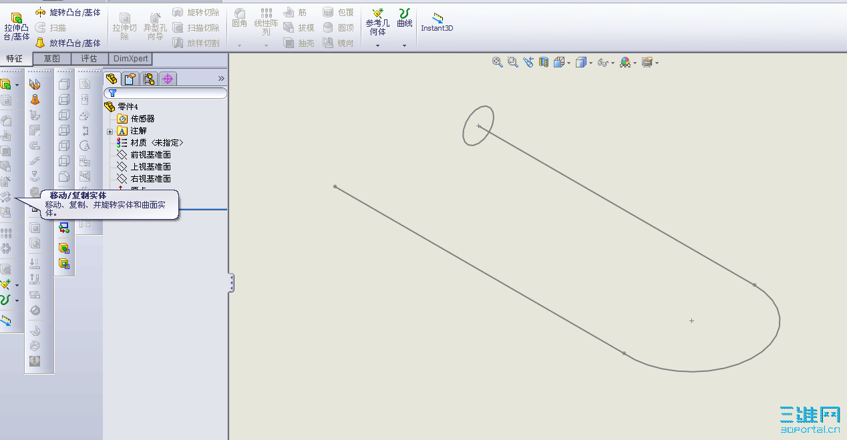847x440 pixels.
Task: Select the 注解 annotations tree item
Action: click(132, 131)
